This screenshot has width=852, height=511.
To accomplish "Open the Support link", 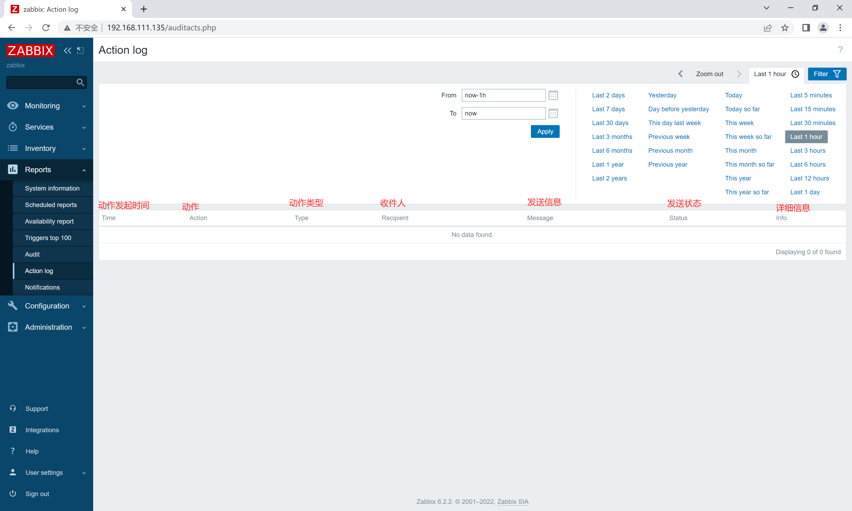I will [37, 409].
